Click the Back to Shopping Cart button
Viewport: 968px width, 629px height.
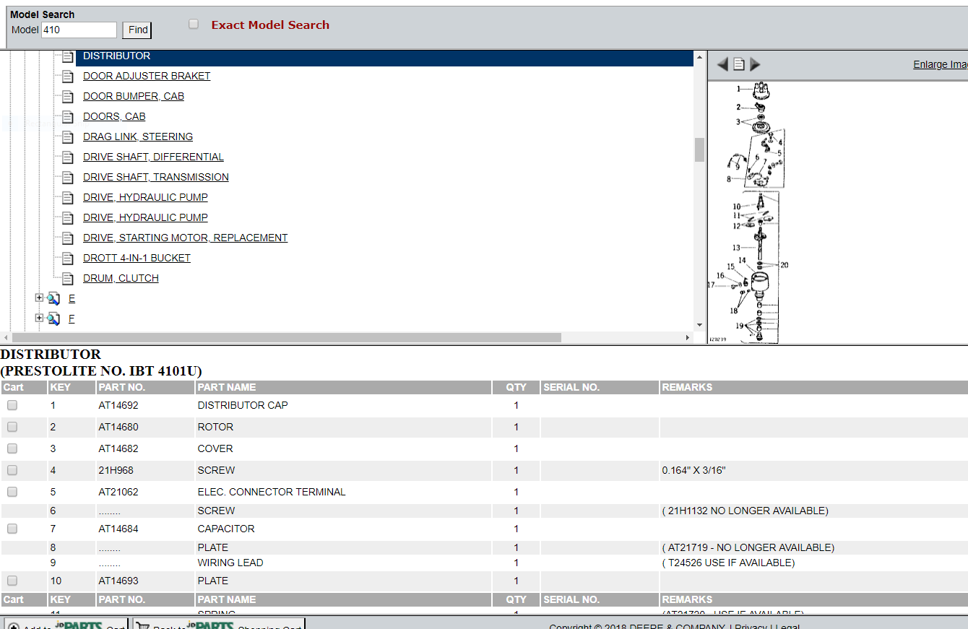tap(219, 625)
